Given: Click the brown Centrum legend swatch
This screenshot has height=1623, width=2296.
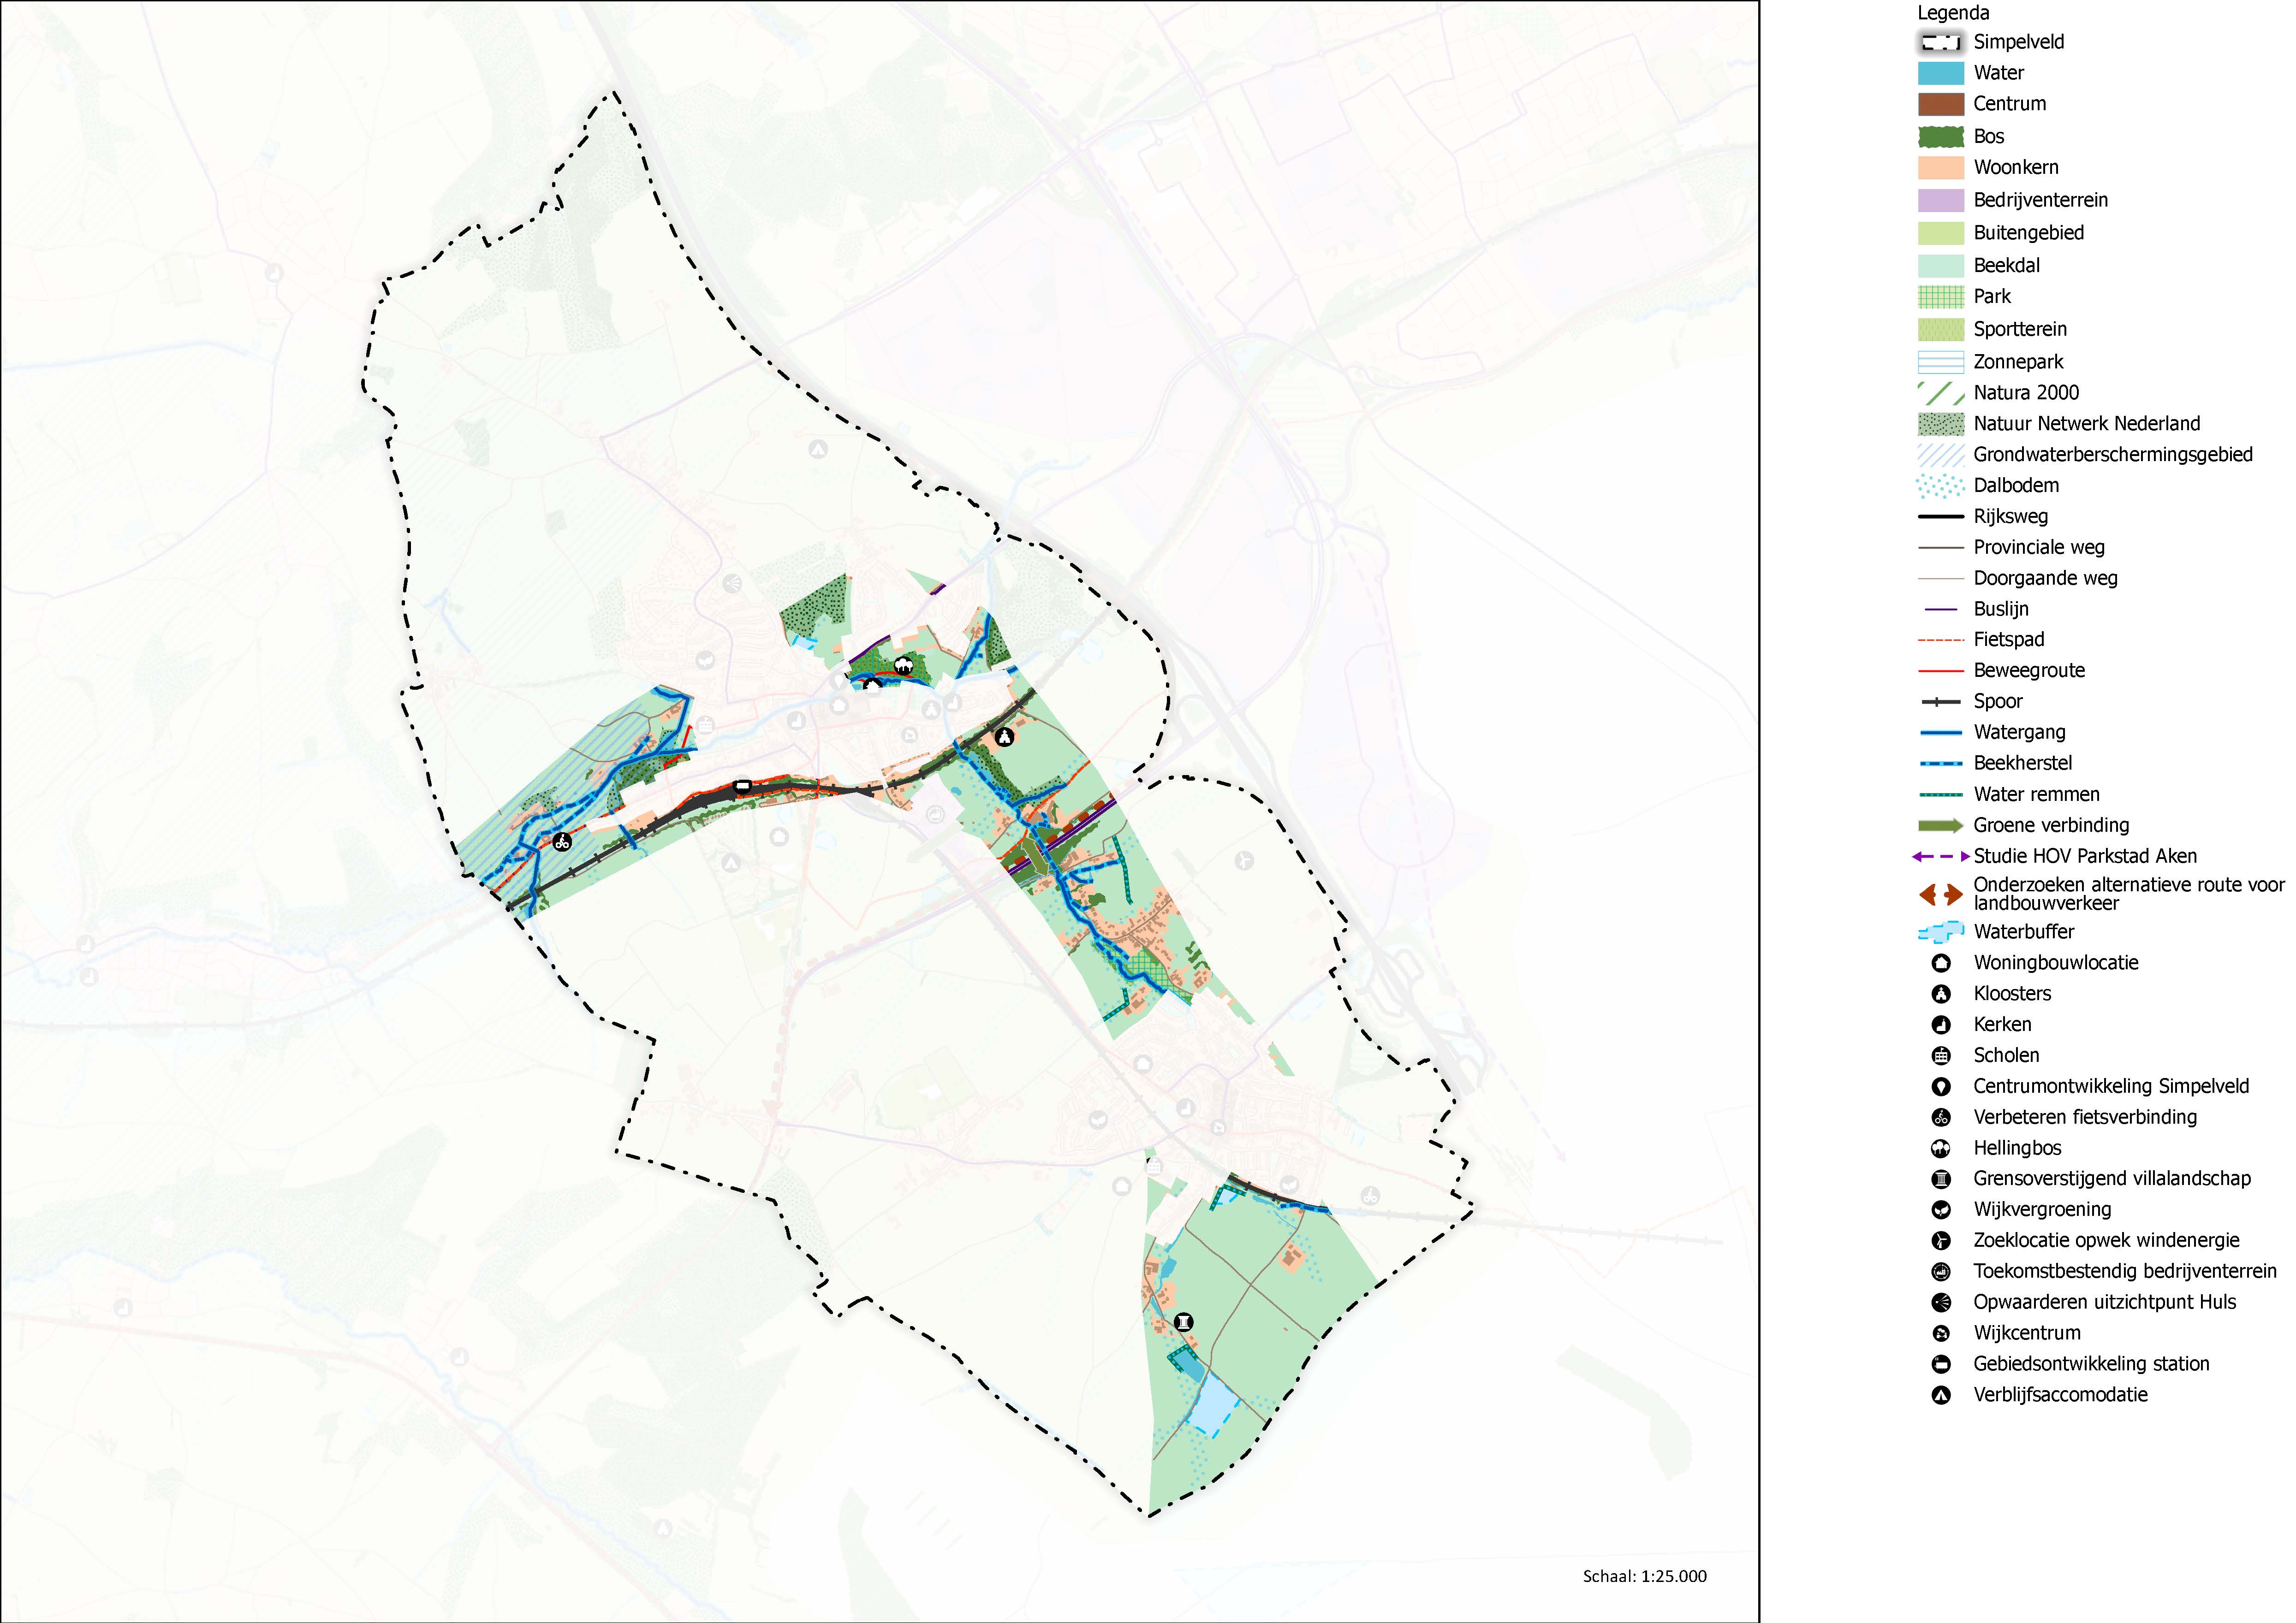Looking at the screenshot, I should (1941, 104).
